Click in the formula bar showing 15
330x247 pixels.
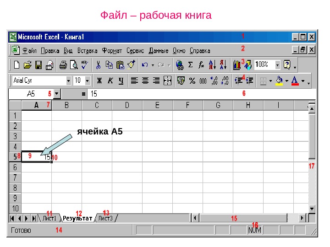pyautogui.click(x=202, y=94)
